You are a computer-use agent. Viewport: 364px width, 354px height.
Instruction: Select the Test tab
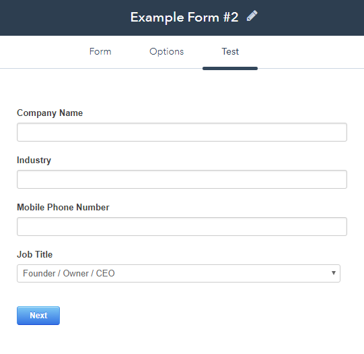click(230, 51)
